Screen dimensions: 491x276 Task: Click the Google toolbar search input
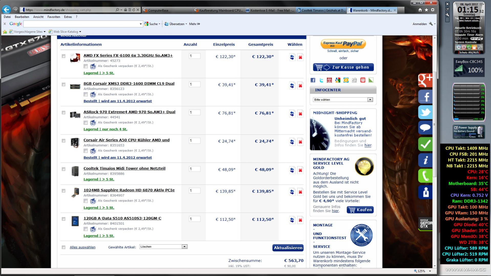coord(81,24)
